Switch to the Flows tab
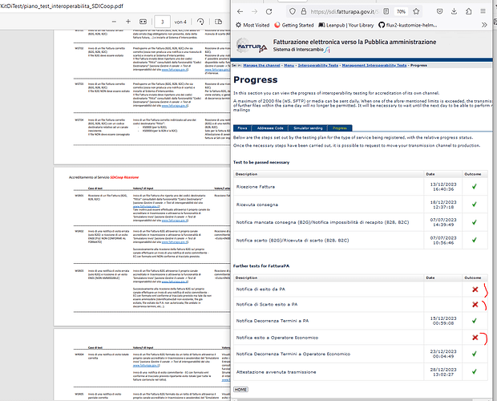 coord(242,128)
